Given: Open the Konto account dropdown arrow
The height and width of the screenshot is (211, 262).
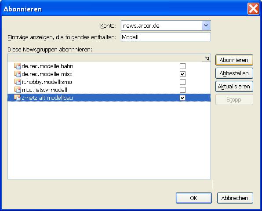Looking at the screenshot, I should (x=206, y=25).
